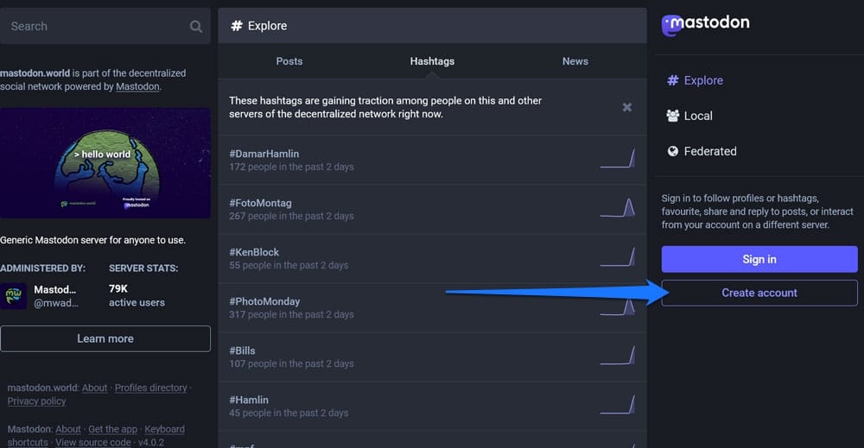Click the hello world server banner image
This screenshot has width=864, height=448.
(x=105, y=163)
